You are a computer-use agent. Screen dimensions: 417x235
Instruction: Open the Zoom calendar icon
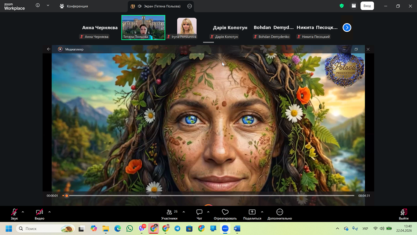[x=354, y=6]
